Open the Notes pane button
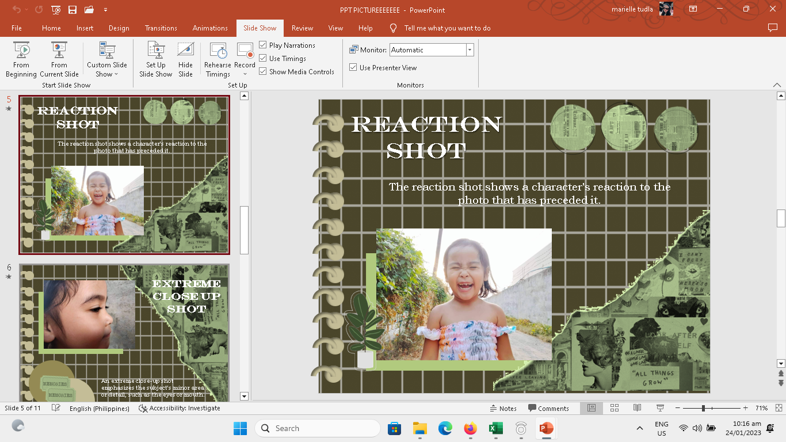 [503, 408]
